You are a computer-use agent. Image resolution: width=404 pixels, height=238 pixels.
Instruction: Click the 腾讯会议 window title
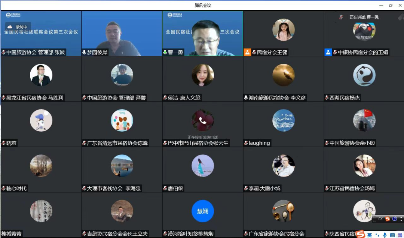pyautogui.click(x=203, y=5)
